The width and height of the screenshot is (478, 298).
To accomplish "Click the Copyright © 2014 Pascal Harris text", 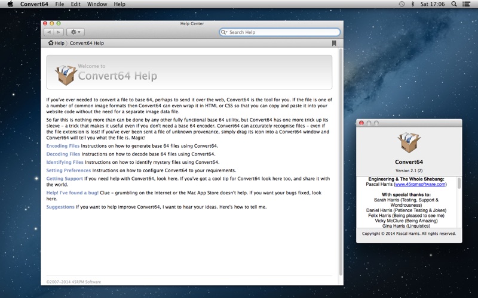I will point(409,234).
